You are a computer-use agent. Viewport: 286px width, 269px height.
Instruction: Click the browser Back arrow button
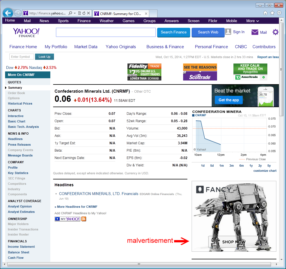pos(8,13)
